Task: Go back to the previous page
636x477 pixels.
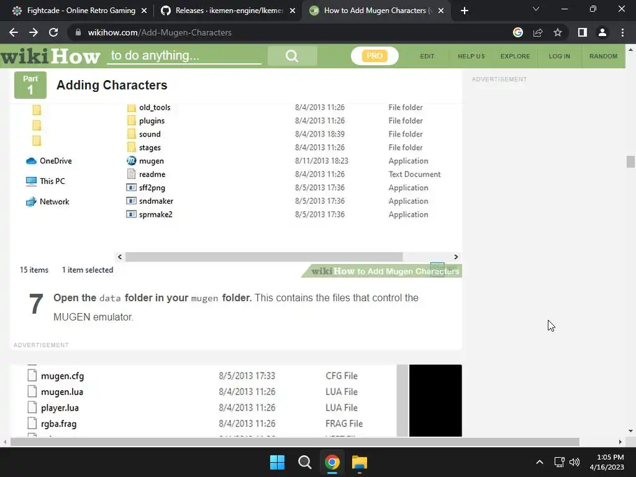Action: [x=14, y=32]
